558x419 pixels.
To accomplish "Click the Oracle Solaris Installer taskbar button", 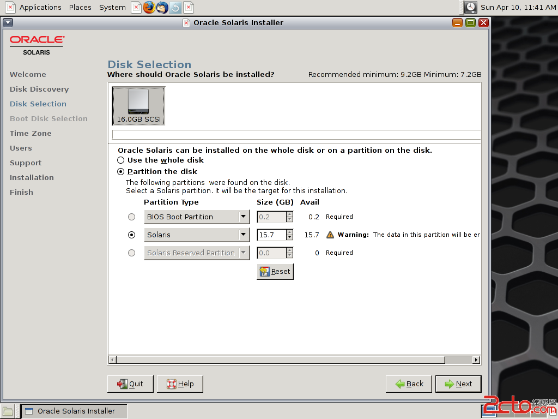I will coord(74,411).
